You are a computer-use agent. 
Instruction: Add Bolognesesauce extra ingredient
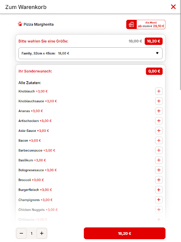point(159,170)
